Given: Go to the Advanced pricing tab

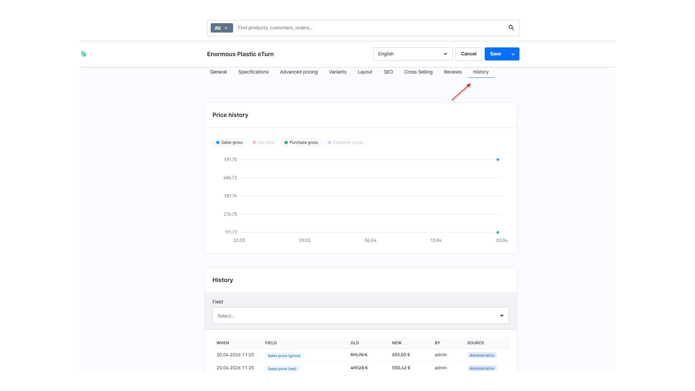Looking at the screenshot, I should point(299,72).
